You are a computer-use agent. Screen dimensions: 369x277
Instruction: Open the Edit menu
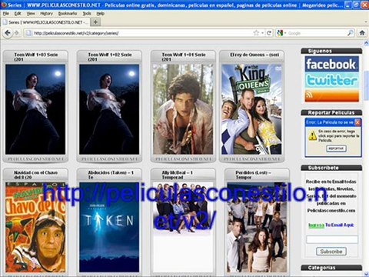[x=18, y=14]
